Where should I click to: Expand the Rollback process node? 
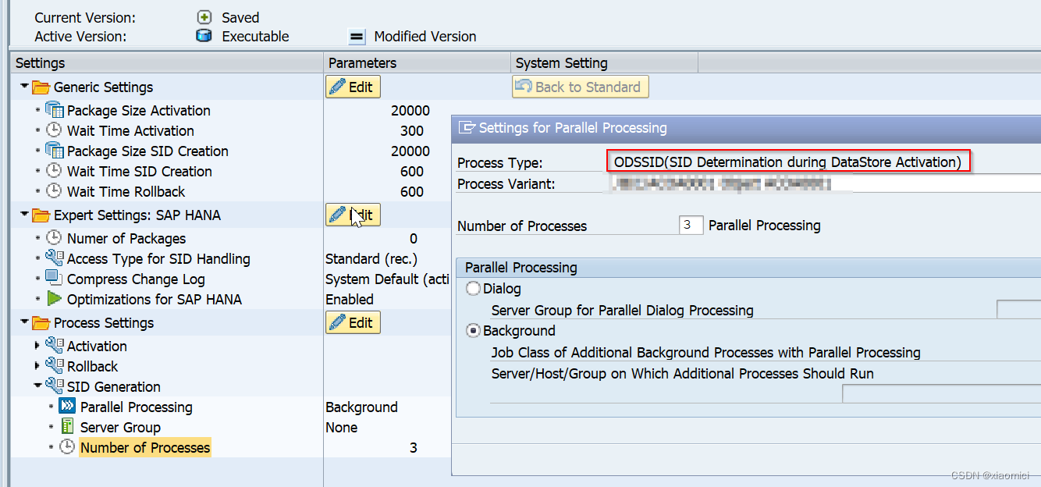[37, 366]
